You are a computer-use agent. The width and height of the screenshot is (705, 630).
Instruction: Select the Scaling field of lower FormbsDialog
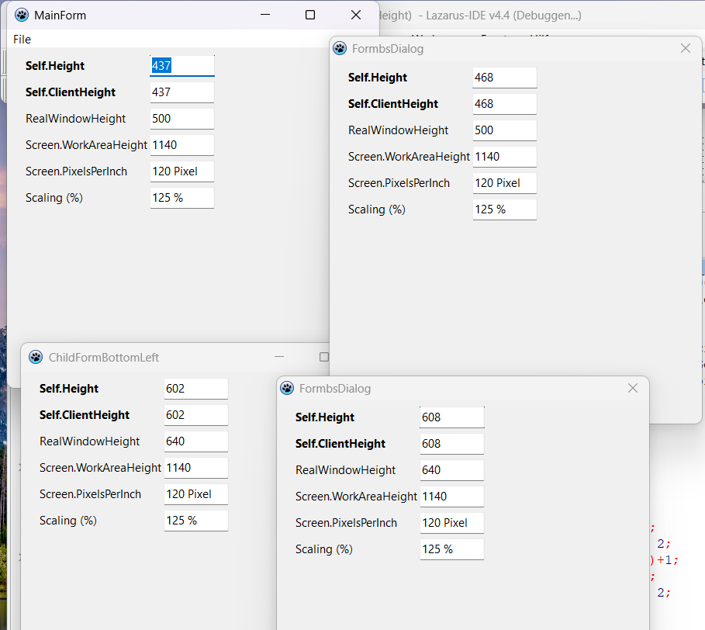click(x=451, y=549)
